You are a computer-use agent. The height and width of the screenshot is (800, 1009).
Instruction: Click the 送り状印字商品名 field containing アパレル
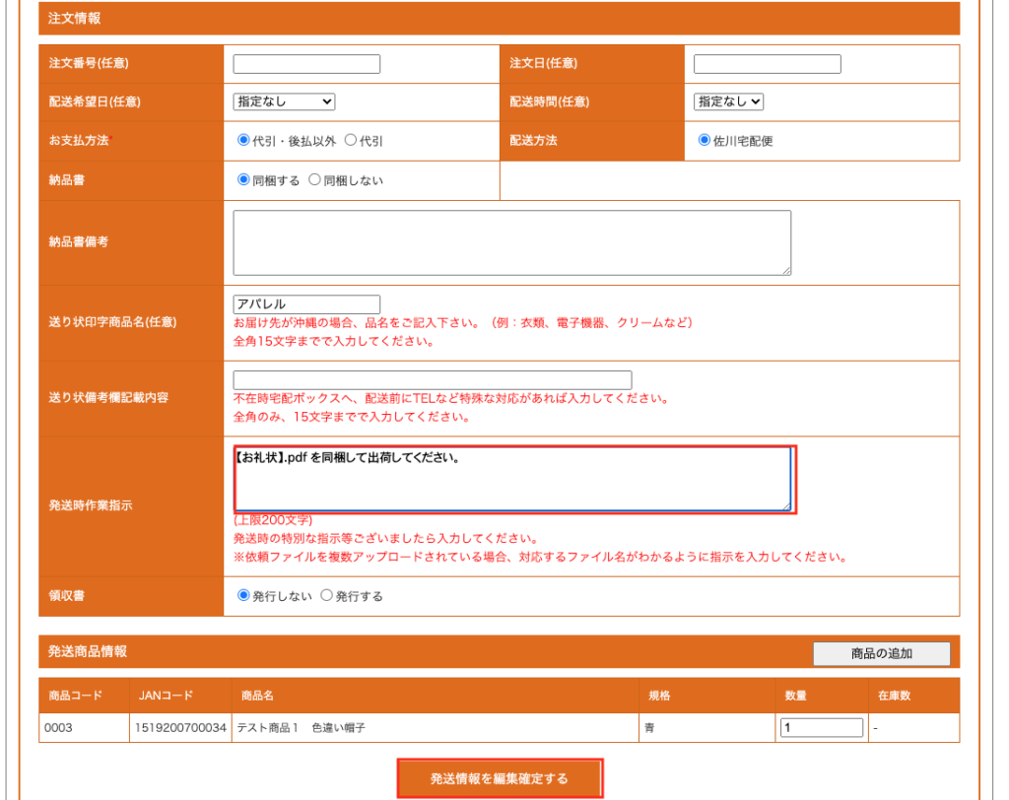(306, 304)
